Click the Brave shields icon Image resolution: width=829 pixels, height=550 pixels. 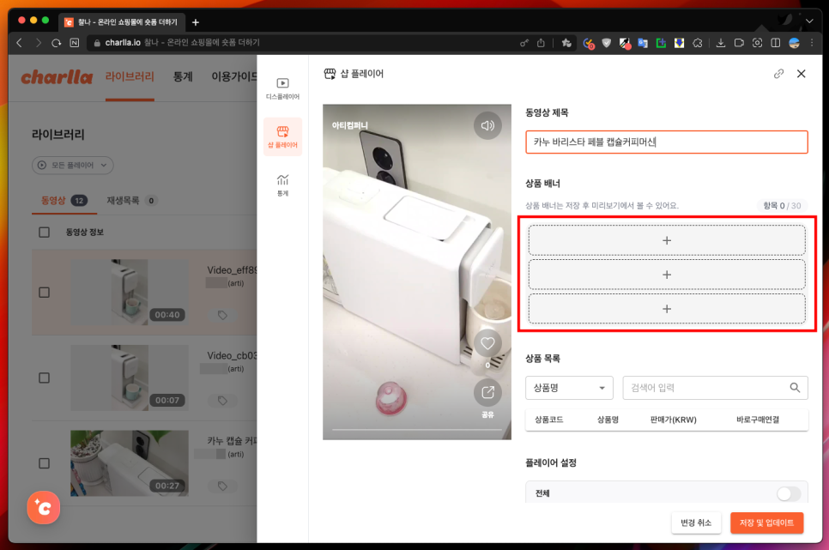click(x=607, y=43)
